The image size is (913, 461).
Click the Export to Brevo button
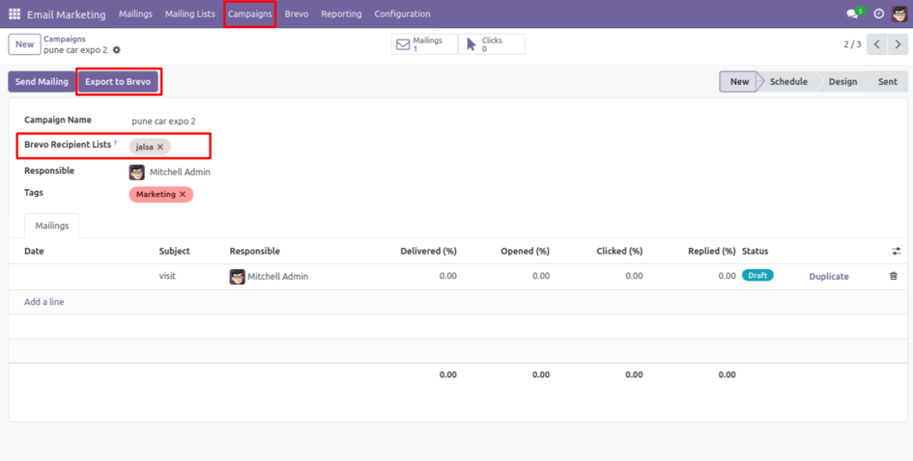[x=118, y=81]
